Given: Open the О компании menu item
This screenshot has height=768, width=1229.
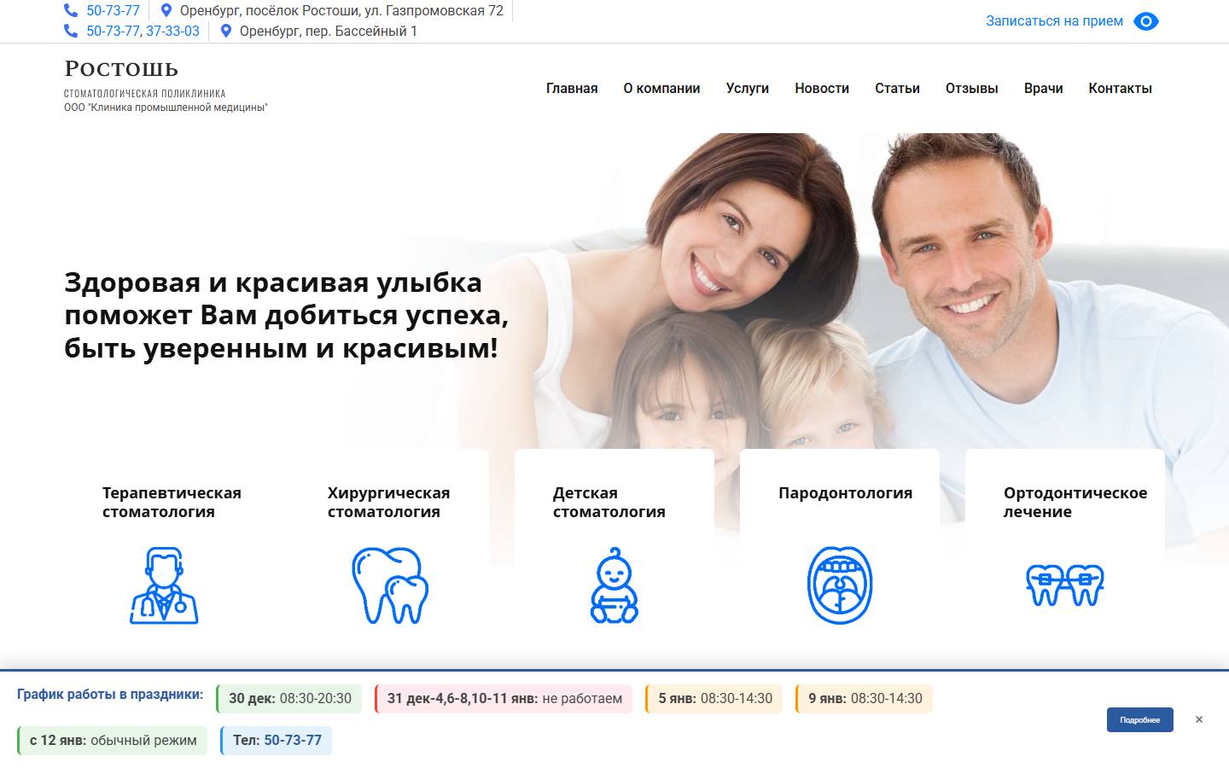Looking at the screenshot, I should coord(661,89).
